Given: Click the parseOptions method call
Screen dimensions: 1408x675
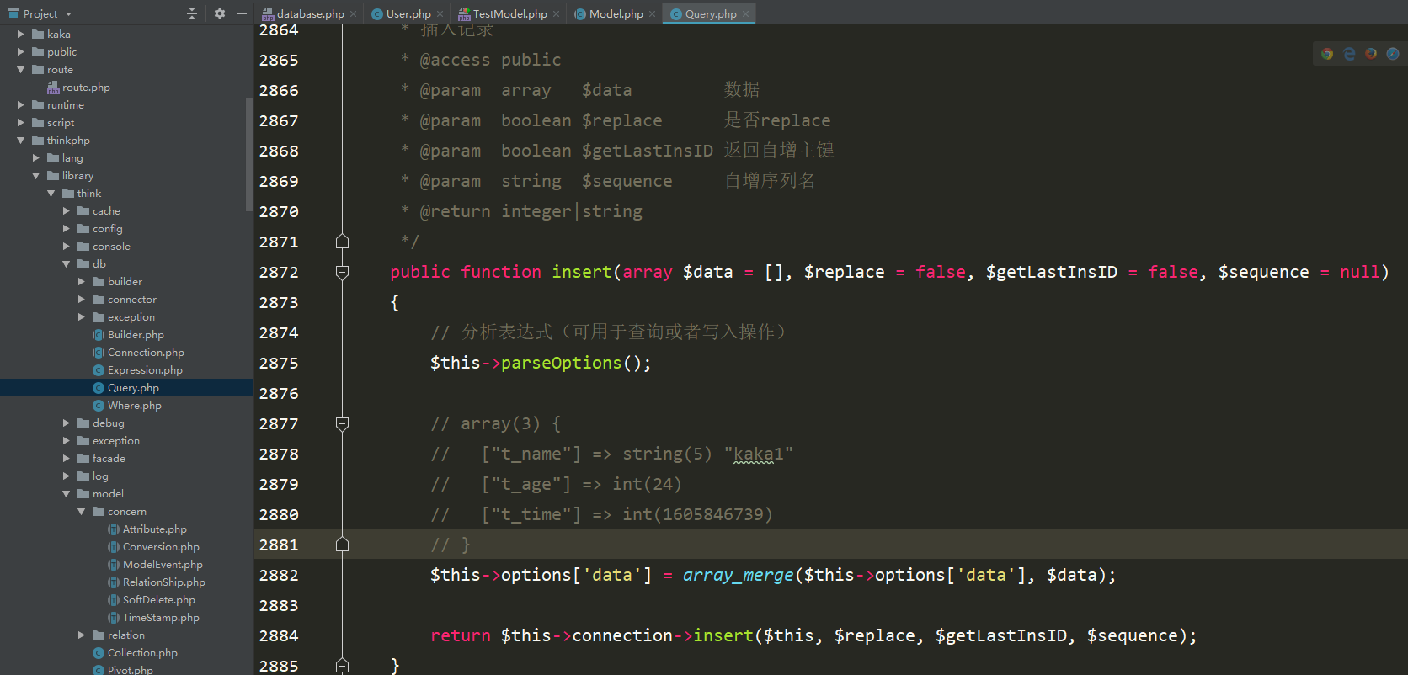Looking at the screenshot, I should click(561, 363).
